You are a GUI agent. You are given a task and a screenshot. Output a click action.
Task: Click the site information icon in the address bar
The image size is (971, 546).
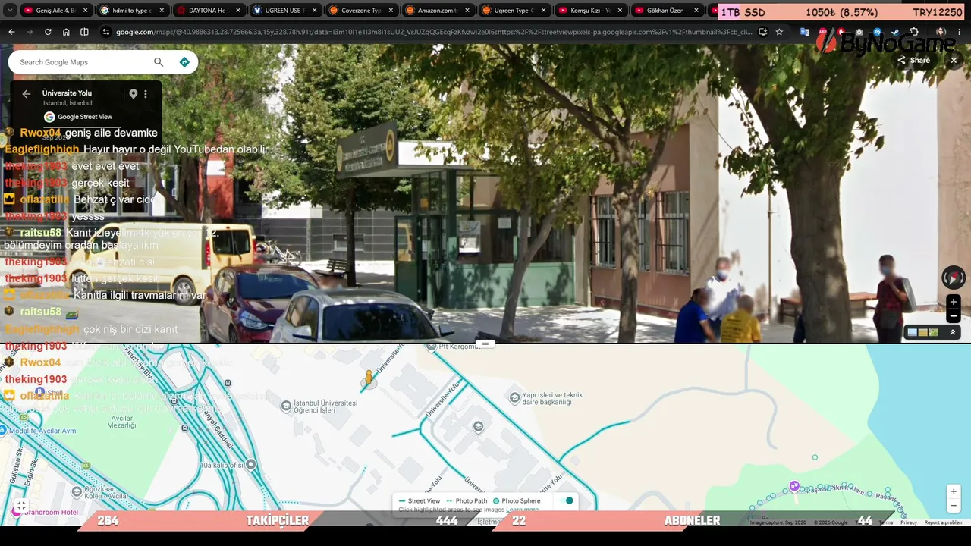tap(105, 32)
